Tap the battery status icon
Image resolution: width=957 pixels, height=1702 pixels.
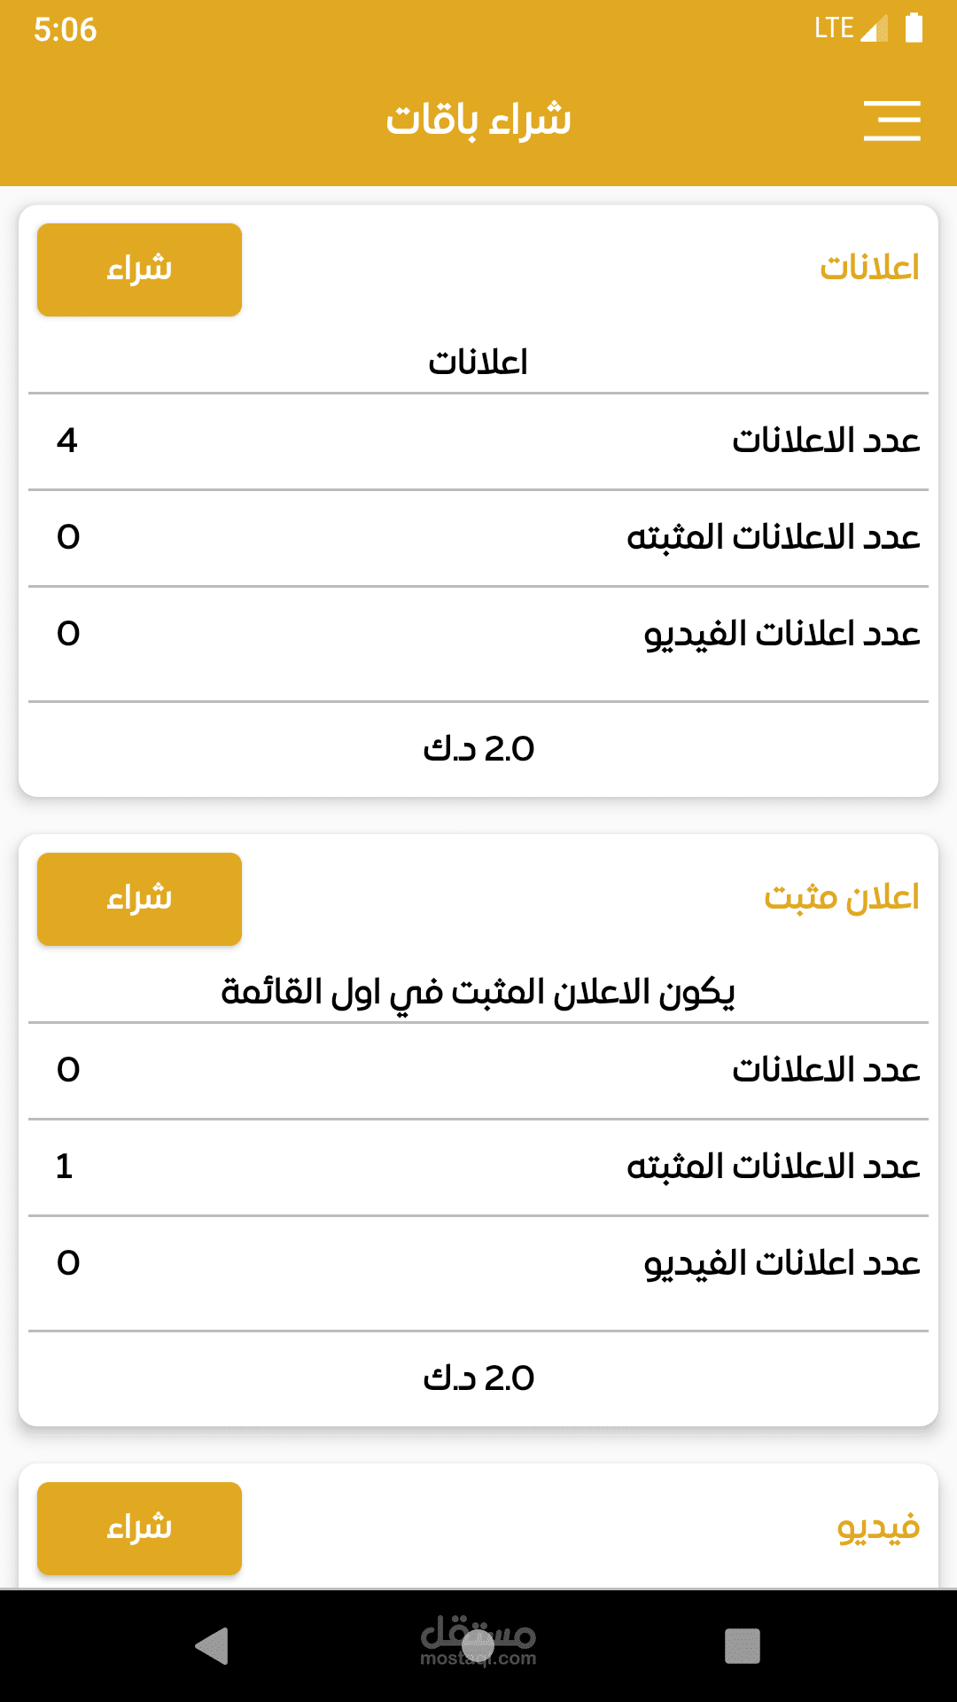pyautogui.click(x=914, y=28)
